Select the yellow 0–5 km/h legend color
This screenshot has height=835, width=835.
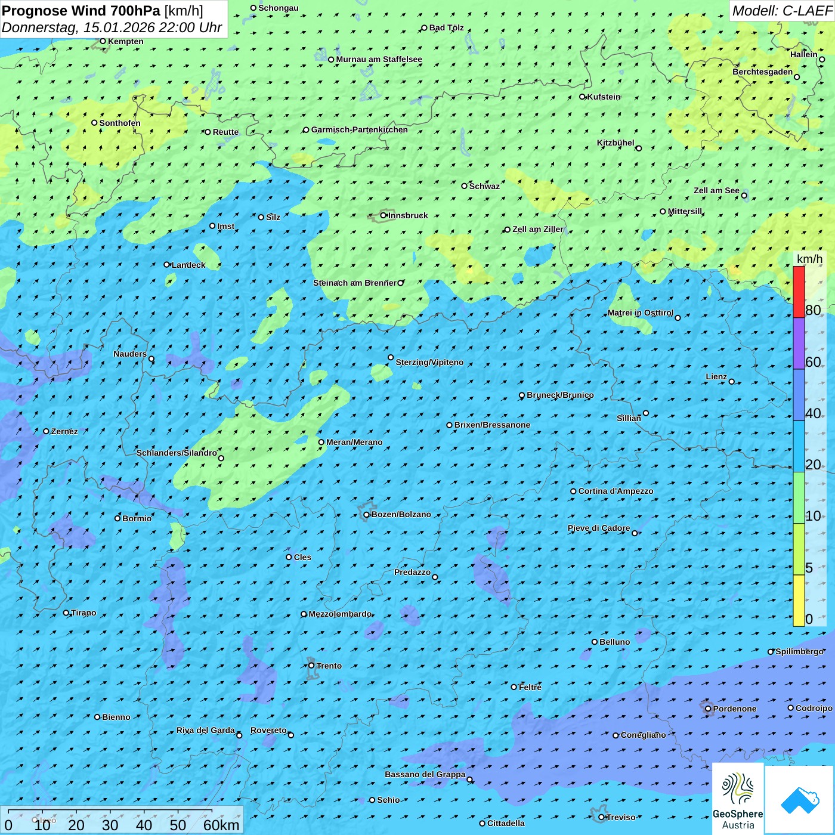799,601
